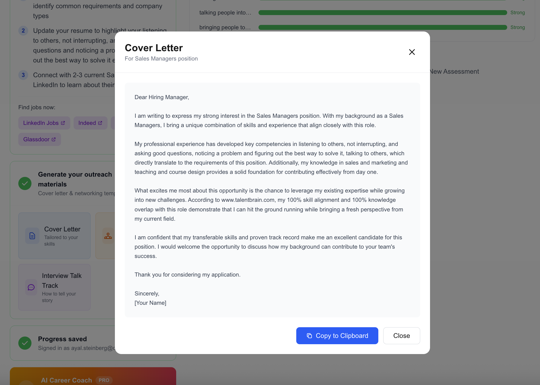
Task: Open the Interview Talk Track card
Action: pyautogui.click(x=54, y=287)
